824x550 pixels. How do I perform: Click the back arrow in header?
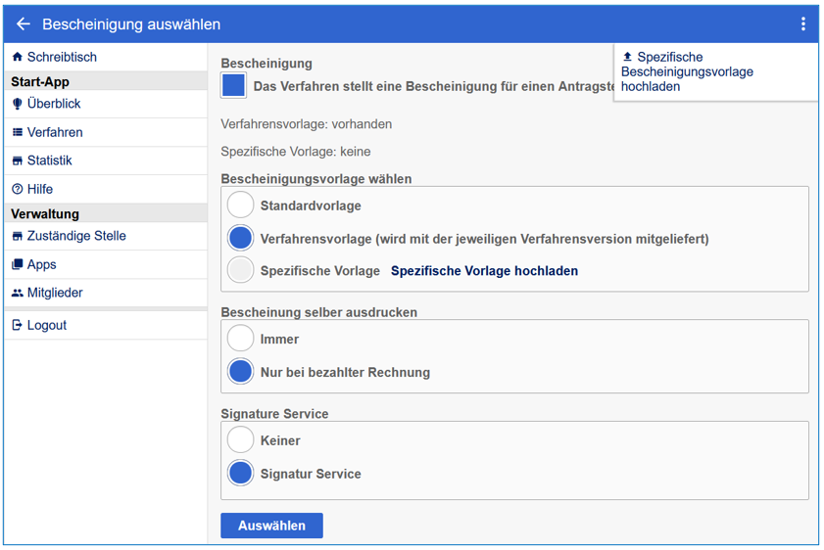[x=24, y=24]
